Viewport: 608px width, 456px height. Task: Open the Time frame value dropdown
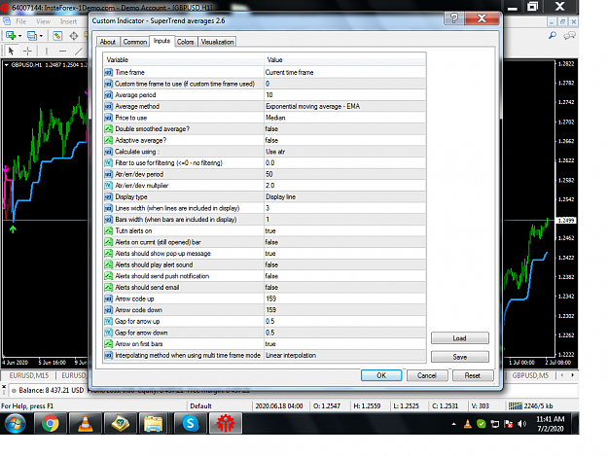(345, 73)
